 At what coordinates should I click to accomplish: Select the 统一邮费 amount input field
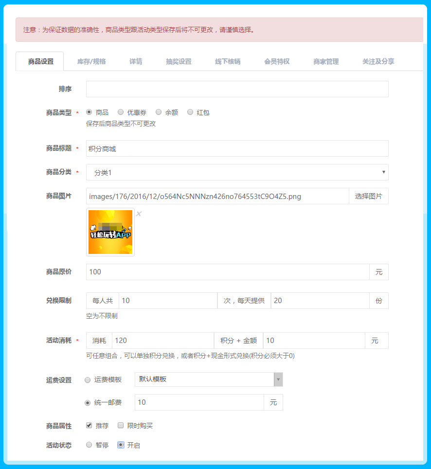[199, 402]
